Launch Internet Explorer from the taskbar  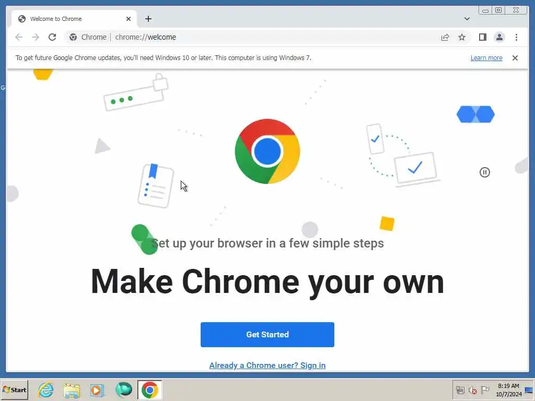click(x=46, y=390)
